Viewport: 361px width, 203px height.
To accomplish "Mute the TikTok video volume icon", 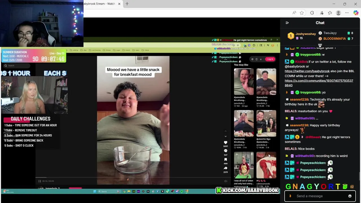I will coord(225,181).
